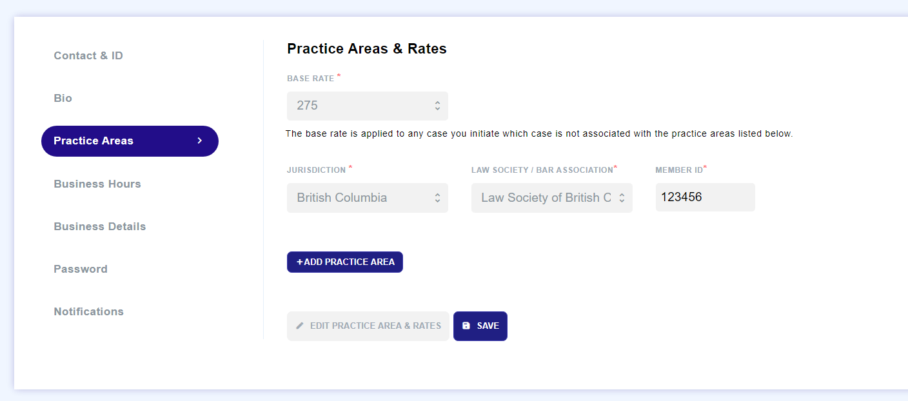Click the Law Society selector arrows icon
Image resolution: width=908 pixels, height=401 pixels.
pos(622,198)
